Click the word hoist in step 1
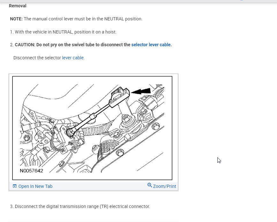Viewport: 277px width, 222px height. coord(111,32)
